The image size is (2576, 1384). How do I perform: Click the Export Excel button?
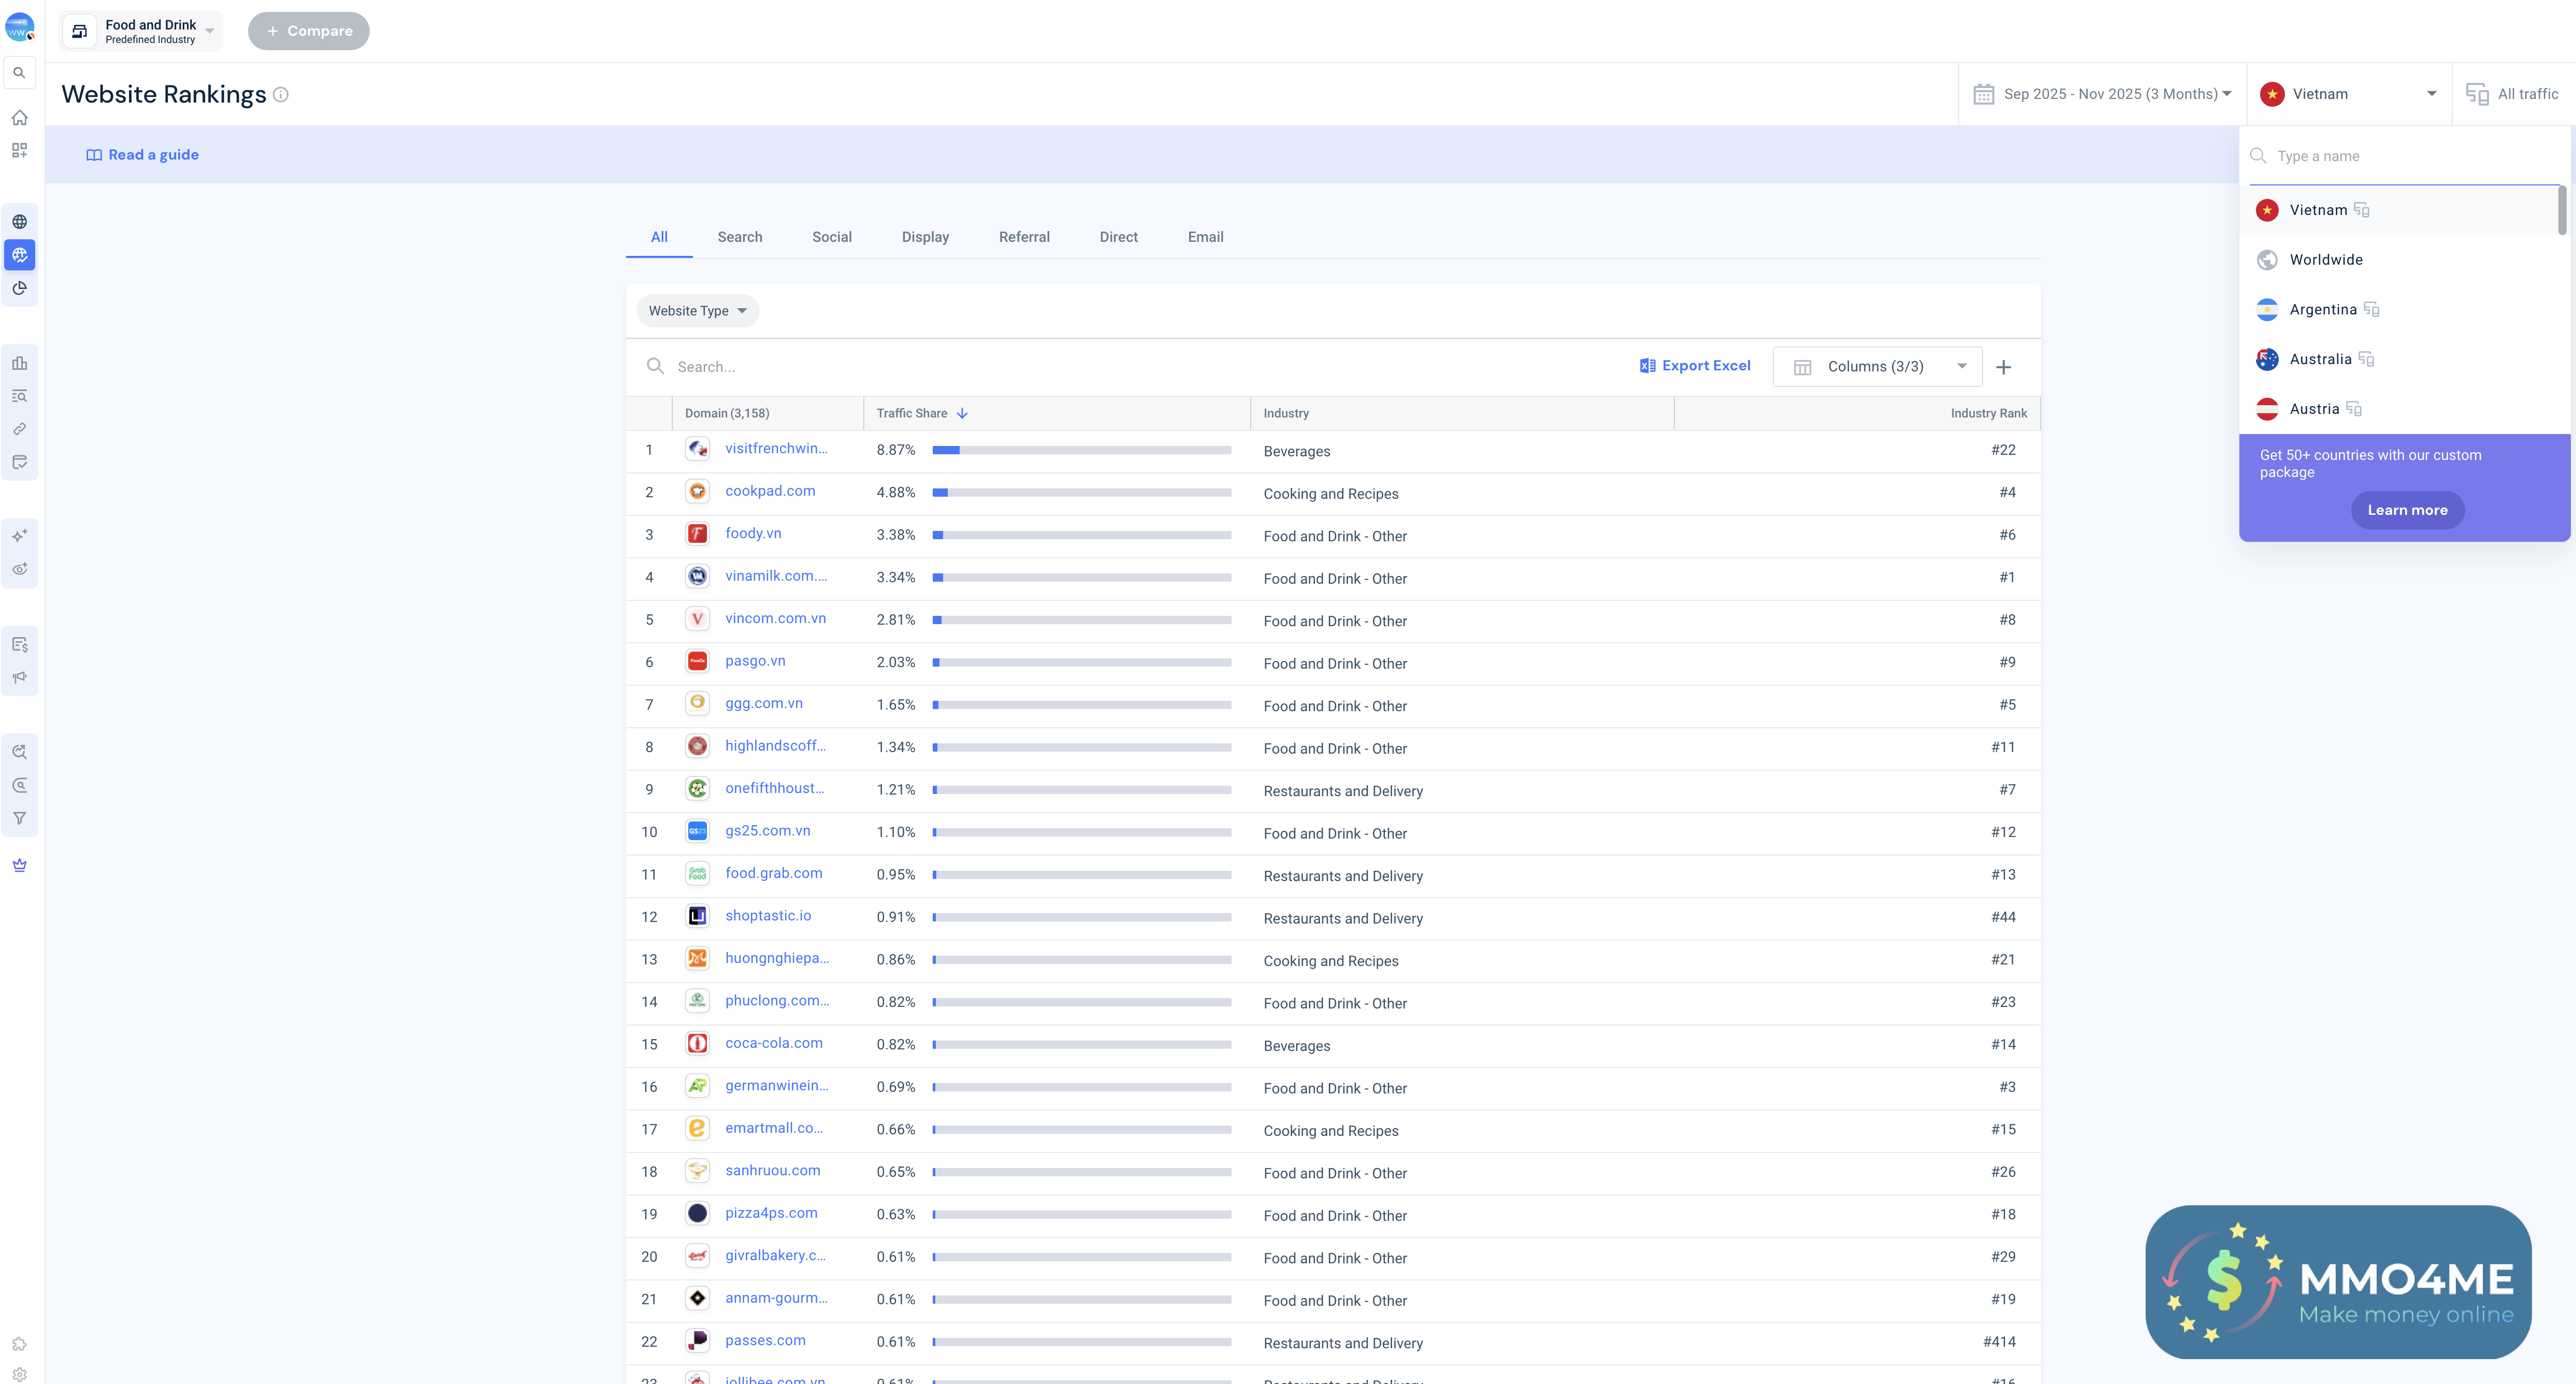tap(1695, 366)
